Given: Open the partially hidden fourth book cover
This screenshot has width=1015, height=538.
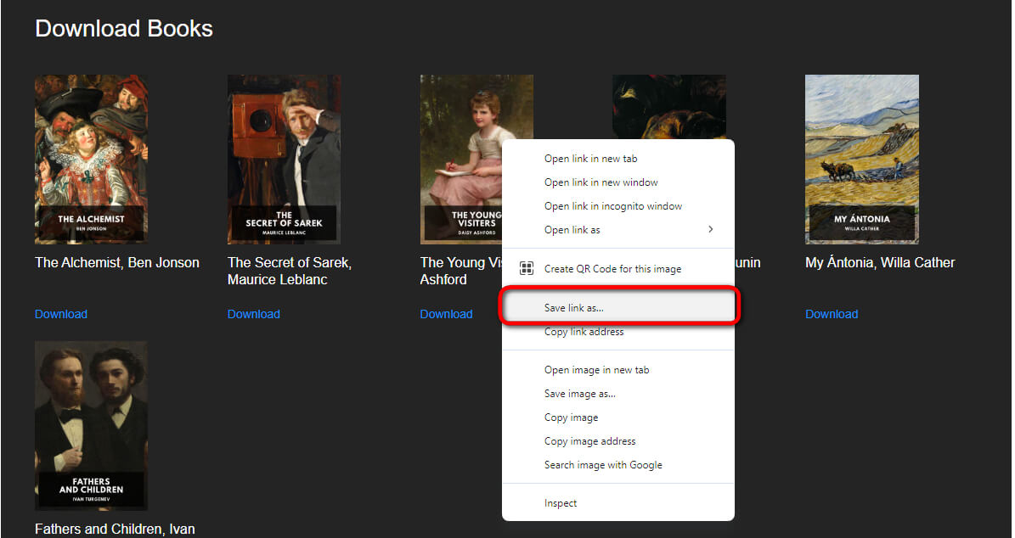Looking at the screenshot, I should coord(668,107).
